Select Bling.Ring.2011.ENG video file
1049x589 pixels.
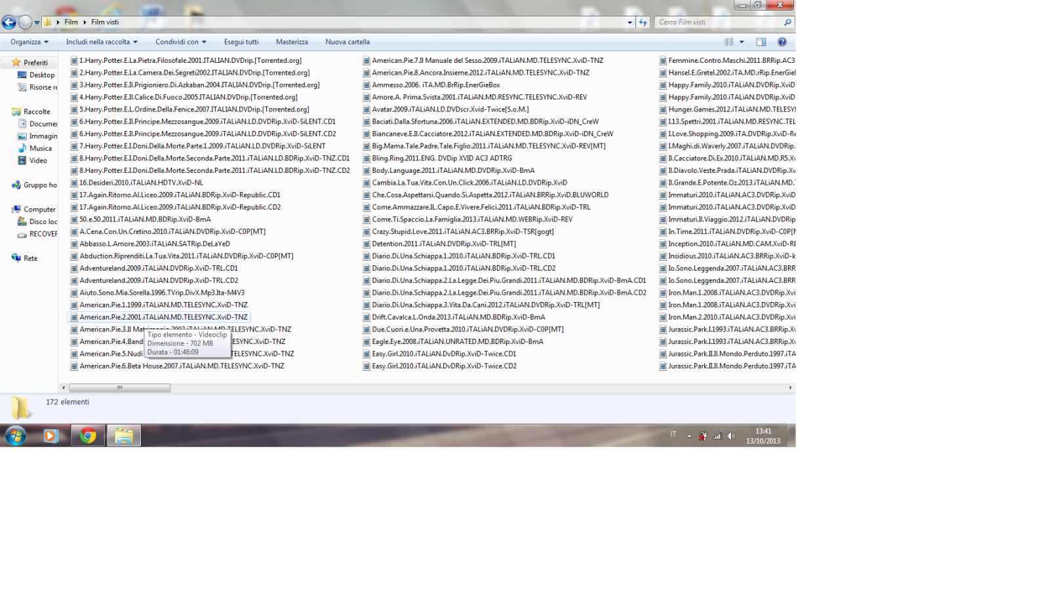tap(442, 159)
